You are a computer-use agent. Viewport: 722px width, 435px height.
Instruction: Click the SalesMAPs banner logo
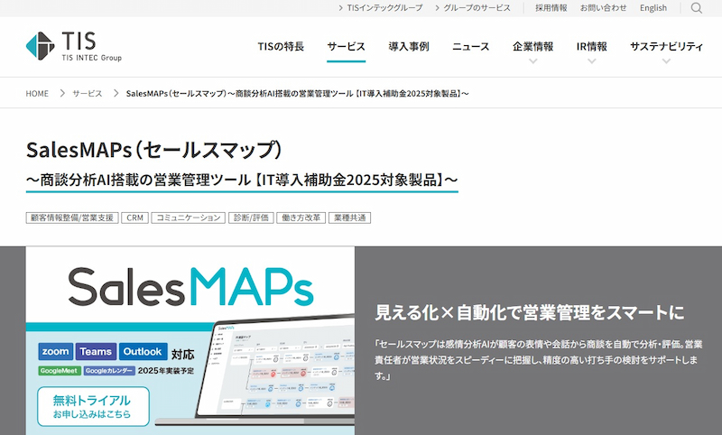[190, 287]
